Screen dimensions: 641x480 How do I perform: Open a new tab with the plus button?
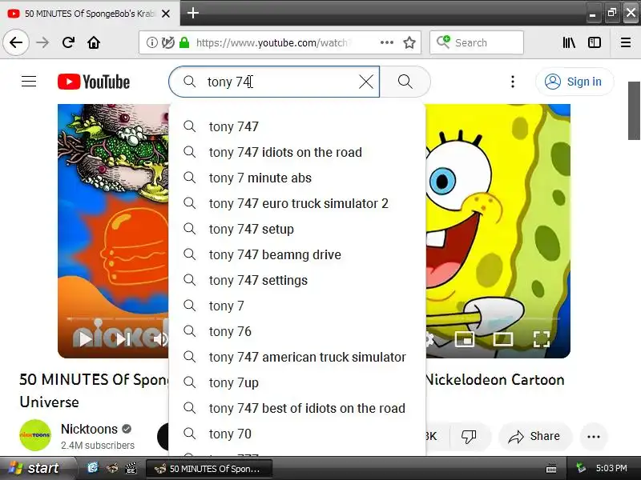(x=193, y=13)
